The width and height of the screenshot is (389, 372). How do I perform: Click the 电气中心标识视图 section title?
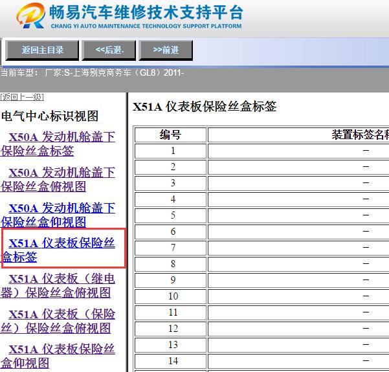(x=50, y=116)
